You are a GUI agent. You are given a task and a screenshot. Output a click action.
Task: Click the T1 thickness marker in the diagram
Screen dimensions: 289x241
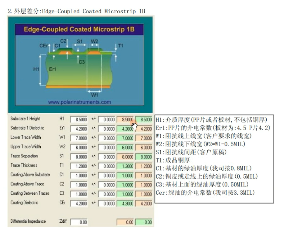120,46
